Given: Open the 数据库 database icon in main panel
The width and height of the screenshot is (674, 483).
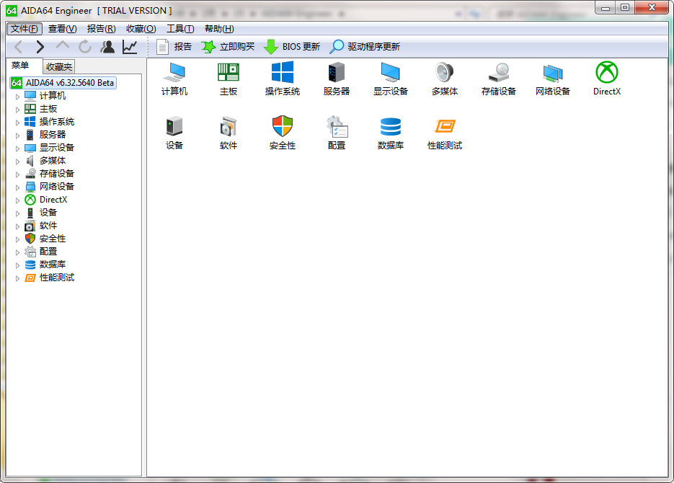Looking at the screenshot, I should point(390,133).
